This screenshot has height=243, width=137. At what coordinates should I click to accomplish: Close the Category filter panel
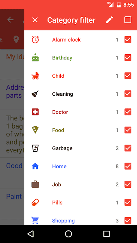click(x=35, y=20)
